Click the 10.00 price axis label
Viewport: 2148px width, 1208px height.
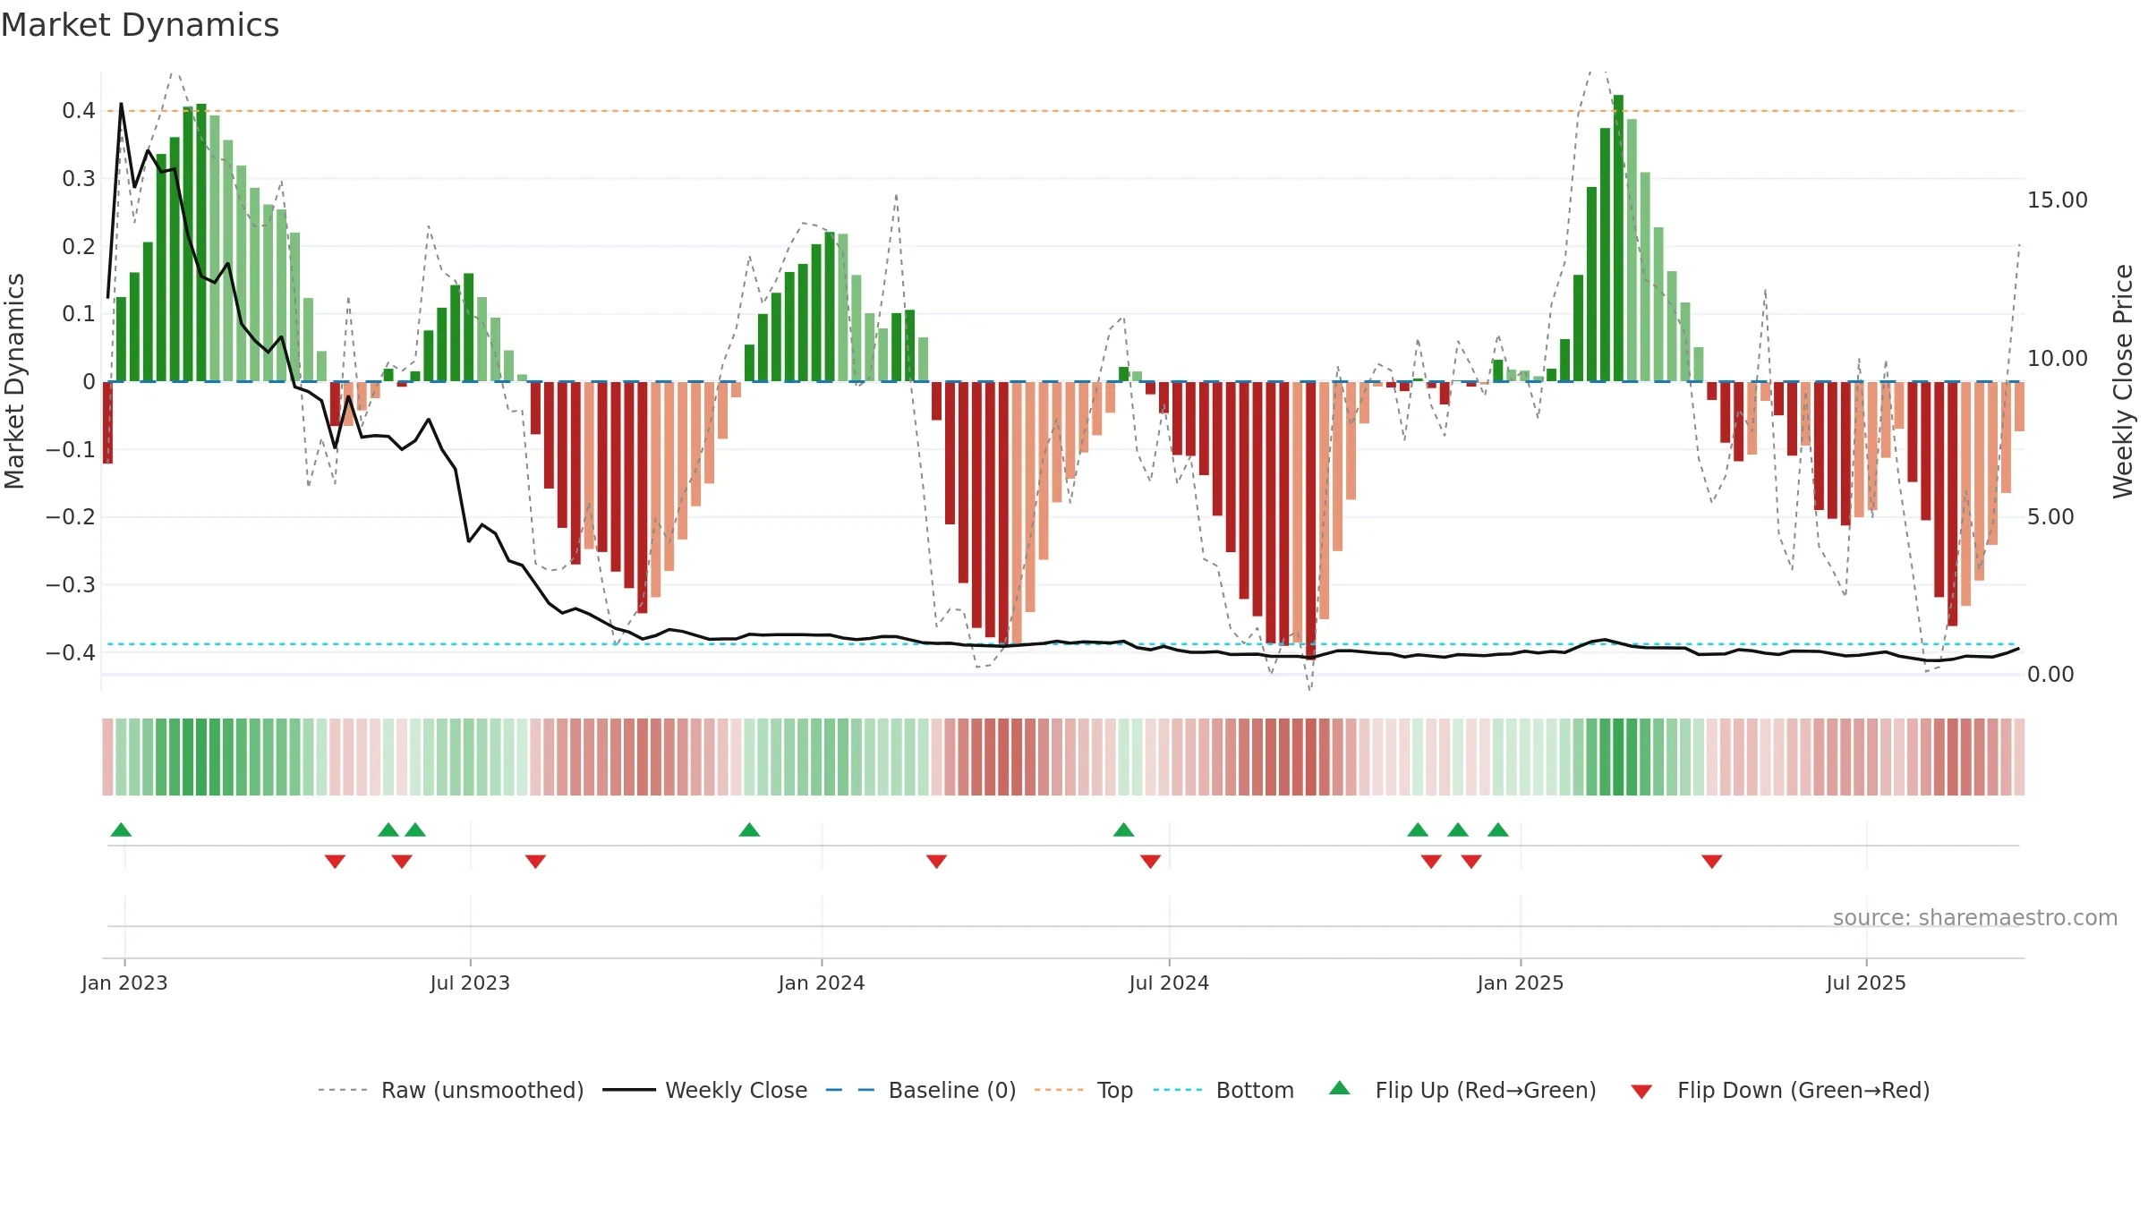[2058, 358]
